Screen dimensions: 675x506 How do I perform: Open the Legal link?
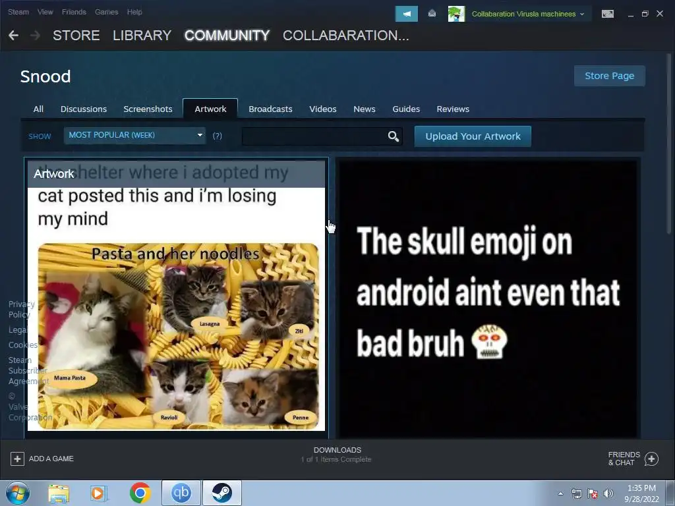click(x=18, y=330)
